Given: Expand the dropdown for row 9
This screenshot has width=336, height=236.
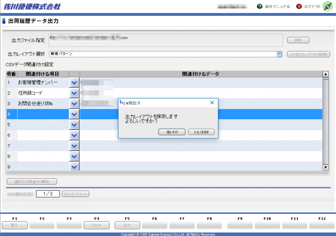Looking at the screenshot, I should pos(74,167).
